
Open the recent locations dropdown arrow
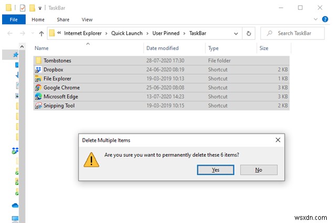click(x=33, y=33)
